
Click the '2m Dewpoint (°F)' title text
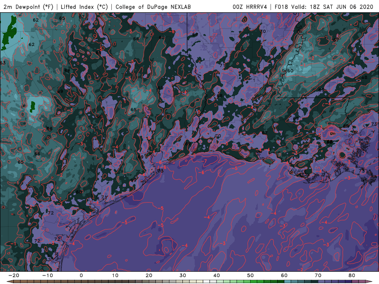pos(28,7)
